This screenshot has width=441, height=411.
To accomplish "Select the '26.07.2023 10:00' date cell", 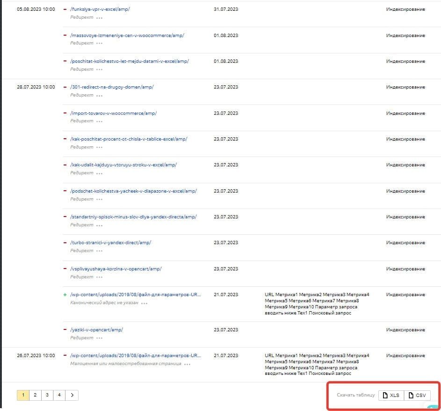I will (x=36, y=356).
